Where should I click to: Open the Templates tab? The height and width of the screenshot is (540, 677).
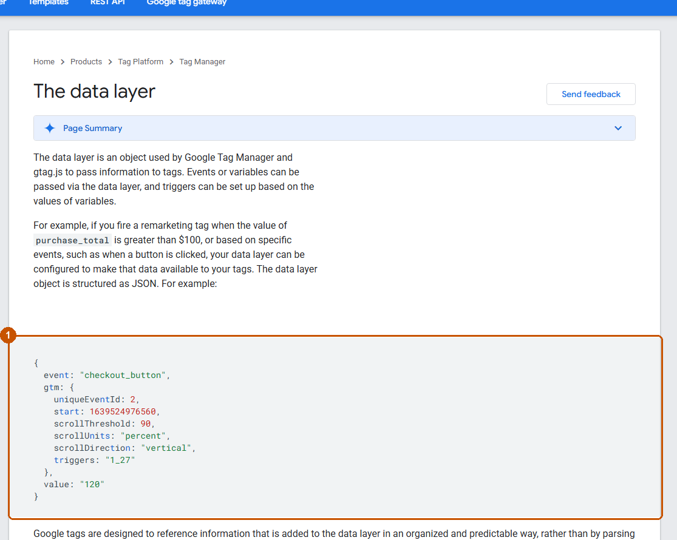coord(49,2)
